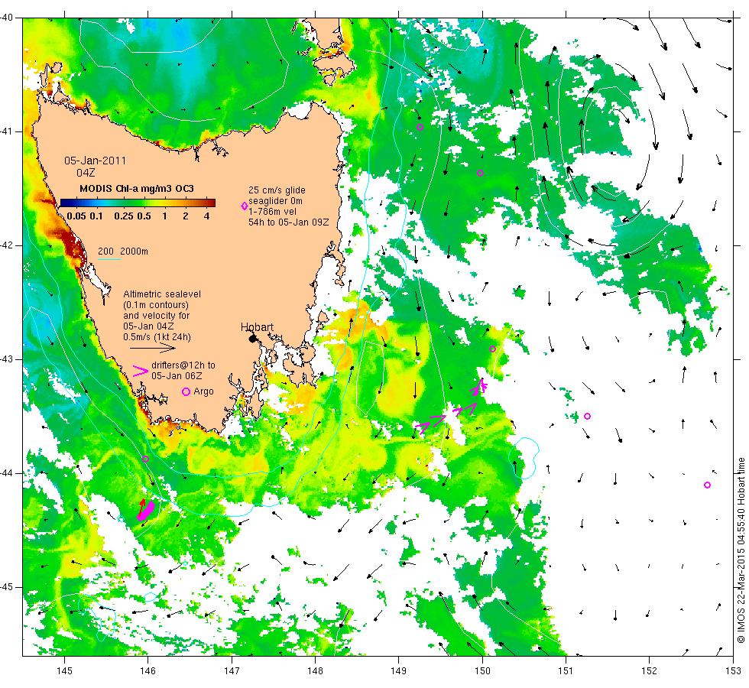Click the 'MODIS Chl-a mg/m3 OC3' title
This screenshot has height=688, width=749.
click(x=137, y=188)
